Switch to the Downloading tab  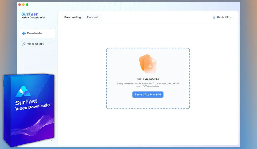[73, 17]
